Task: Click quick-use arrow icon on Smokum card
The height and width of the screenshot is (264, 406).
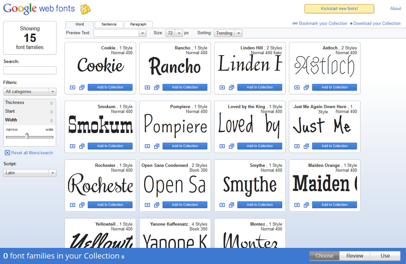Action: [x=73, y=146]
